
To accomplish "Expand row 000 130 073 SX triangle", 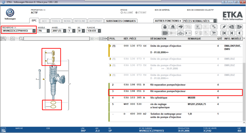I will coord(110,46).
